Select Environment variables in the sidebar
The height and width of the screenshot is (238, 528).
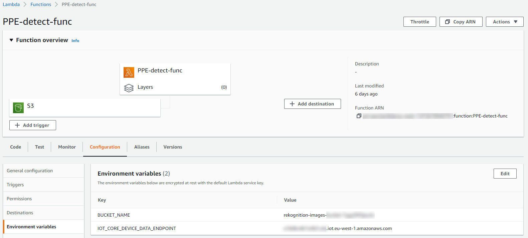click(x=43, y=227)
